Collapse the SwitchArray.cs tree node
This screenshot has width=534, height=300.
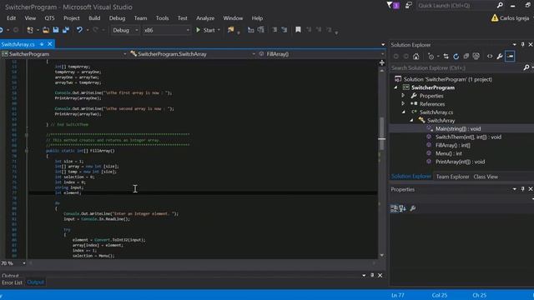point(404,112)
